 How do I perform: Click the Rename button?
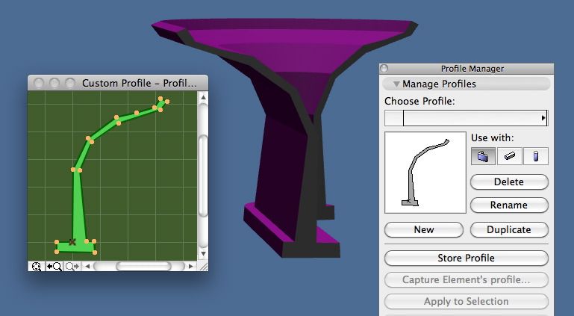click(509, 205)
